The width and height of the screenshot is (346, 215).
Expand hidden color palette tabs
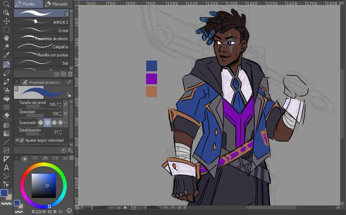[x=71, y=158]
